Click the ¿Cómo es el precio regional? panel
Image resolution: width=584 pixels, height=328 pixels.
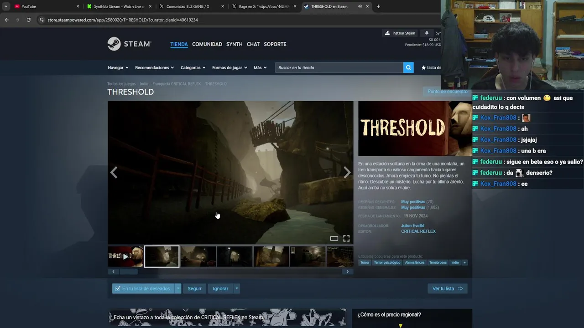412,318
